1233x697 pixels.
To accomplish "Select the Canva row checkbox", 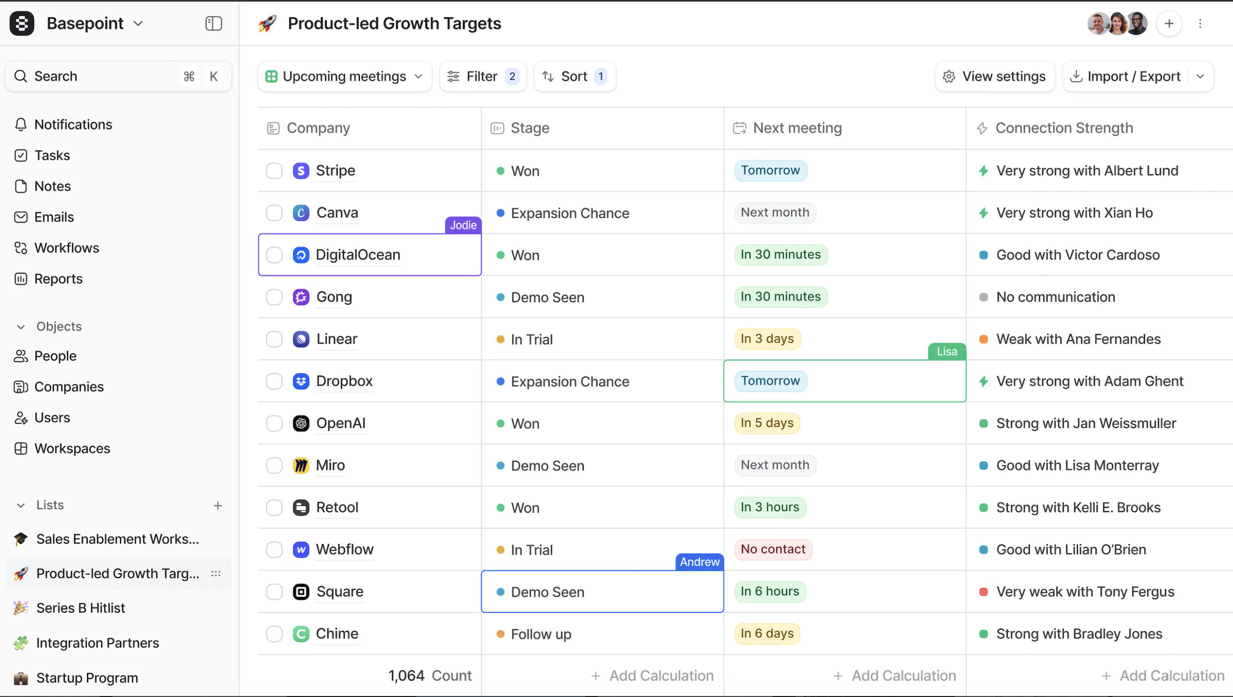I will point(274,212).
